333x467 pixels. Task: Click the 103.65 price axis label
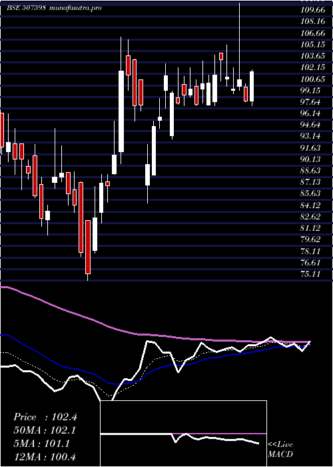click(312, 56)
